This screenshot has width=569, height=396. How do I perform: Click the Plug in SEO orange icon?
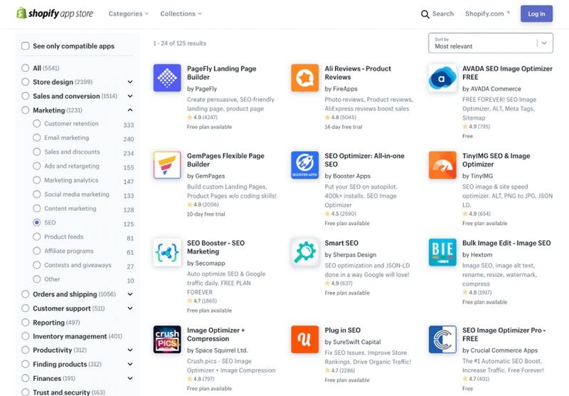(305, 339)
